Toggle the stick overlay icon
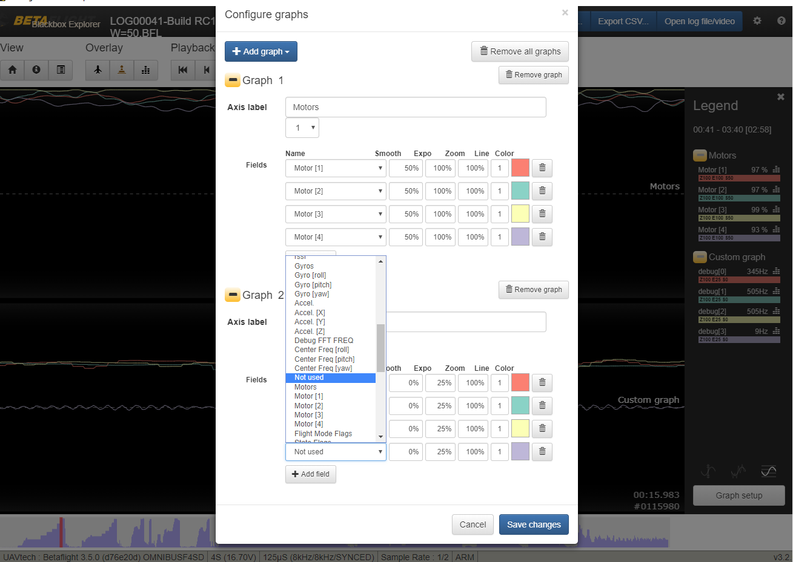The width and height of the screenshot is (793, 562). pyautogui.click(x=121, y=70)
